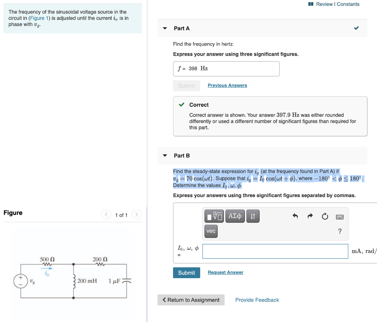Open the Greek letters ΑΣφ palette
The image size is (377, 322).
point(235,216)
